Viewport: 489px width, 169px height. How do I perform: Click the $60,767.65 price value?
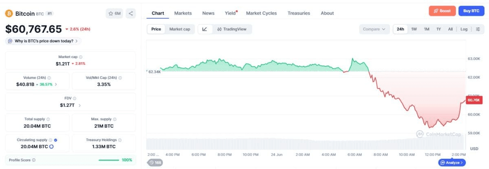[x=33, y=29]
